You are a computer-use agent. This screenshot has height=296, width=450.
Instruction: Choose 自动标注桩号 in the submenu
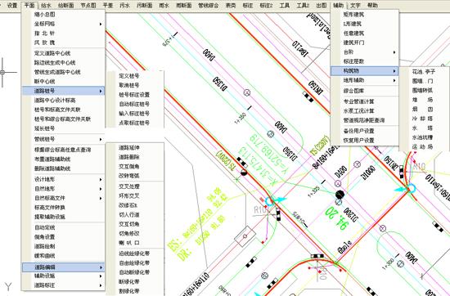[x=134, y=104]
